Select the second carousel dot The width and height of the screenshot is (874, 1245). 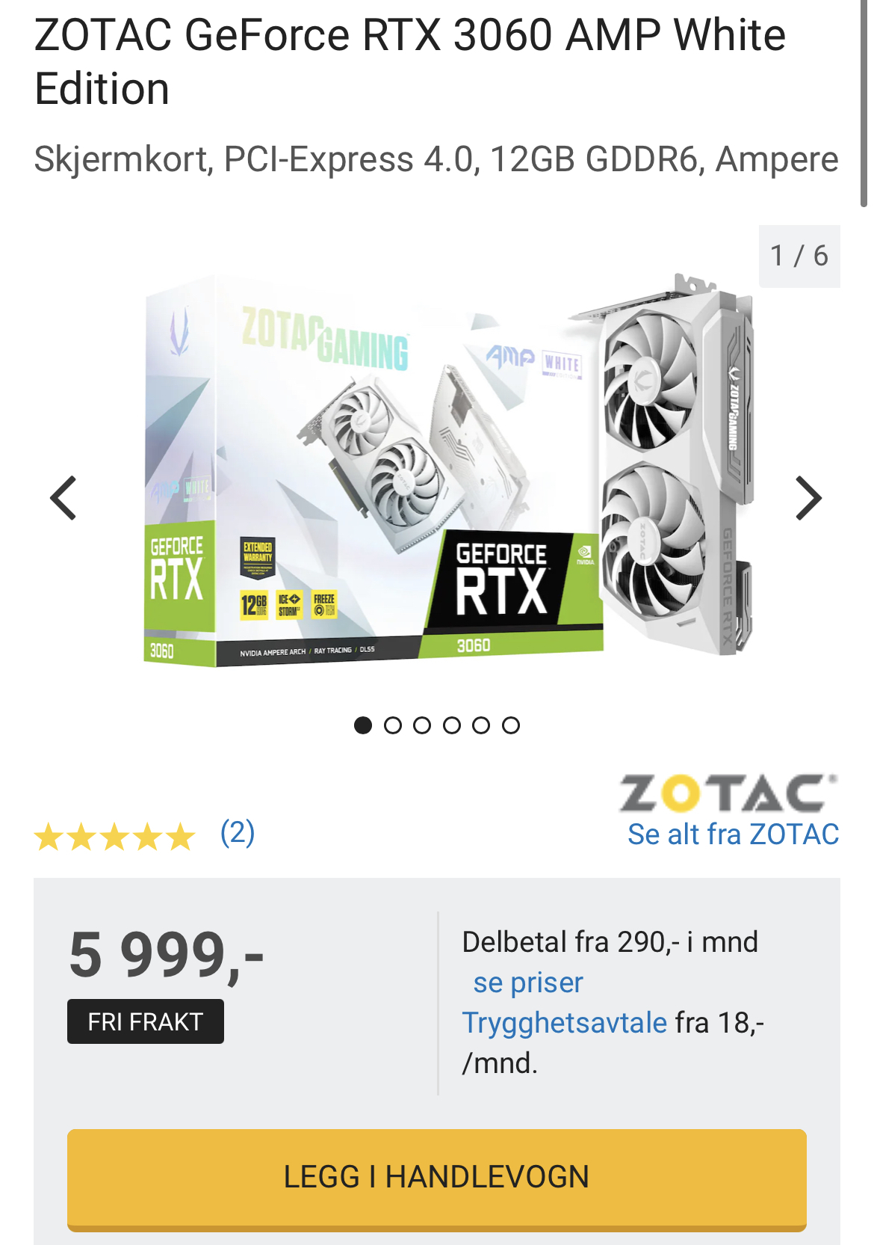click(393, 725)
